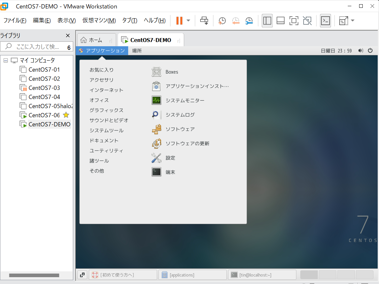Pause the virtual machine
The image size is (379, 284).
coord(179,21)
